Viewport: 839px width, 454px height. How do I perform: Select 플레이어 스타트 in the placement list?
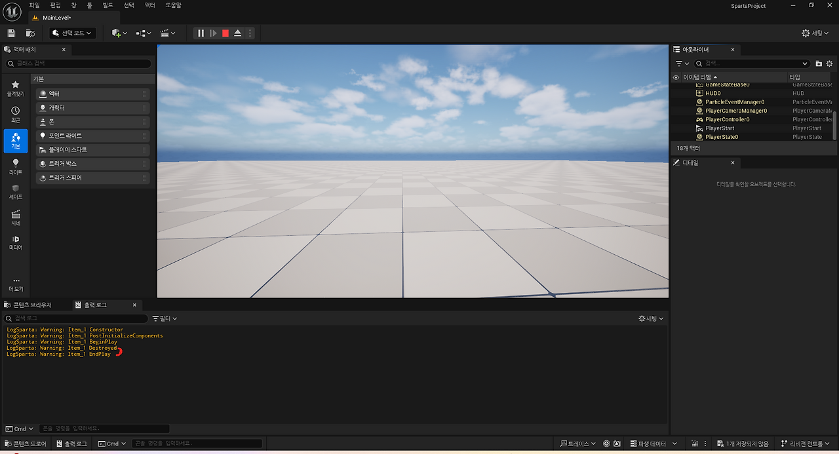[92, 149]
